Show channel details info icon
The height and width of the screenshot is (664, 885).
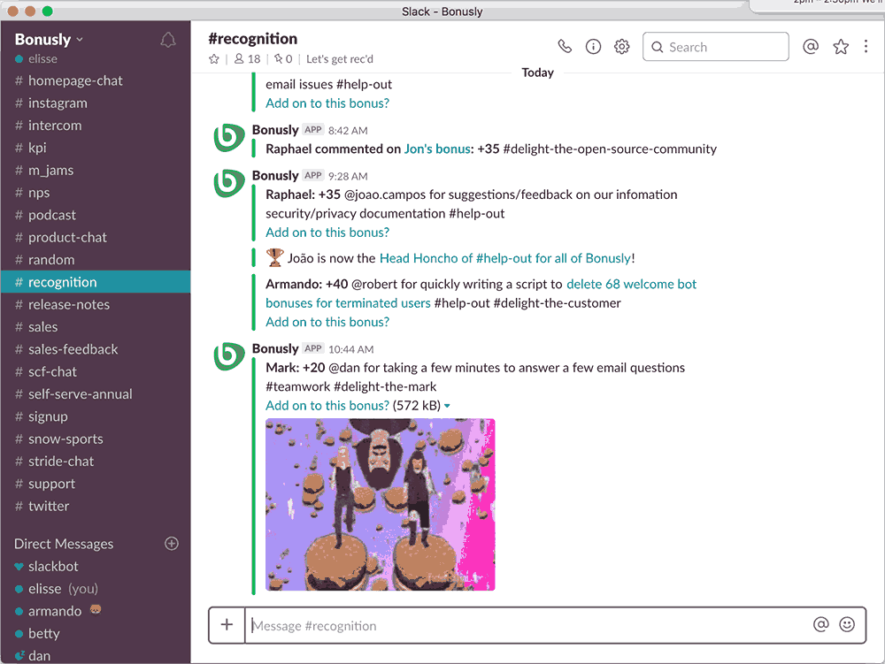tap(593, 47)
